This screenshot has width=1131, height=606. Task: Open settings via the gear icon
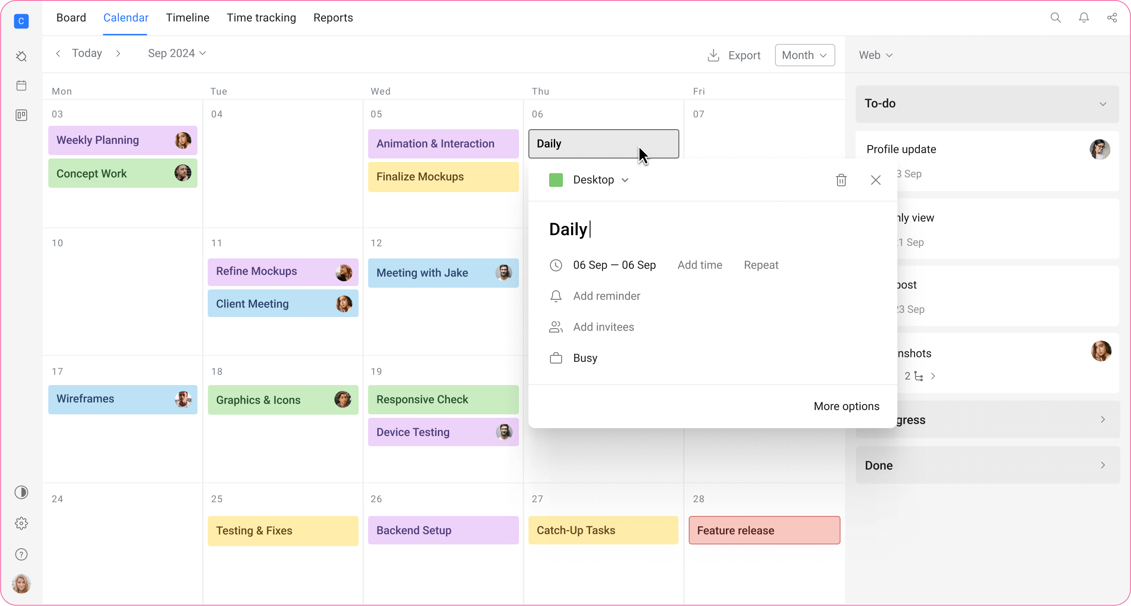click(x=21, y=523)
